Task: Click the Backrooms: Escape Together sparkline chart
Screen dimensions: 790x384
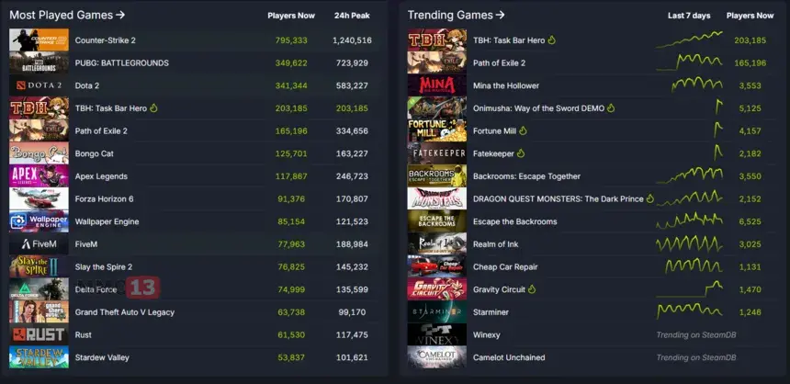Action: click(x=689, y=175)
